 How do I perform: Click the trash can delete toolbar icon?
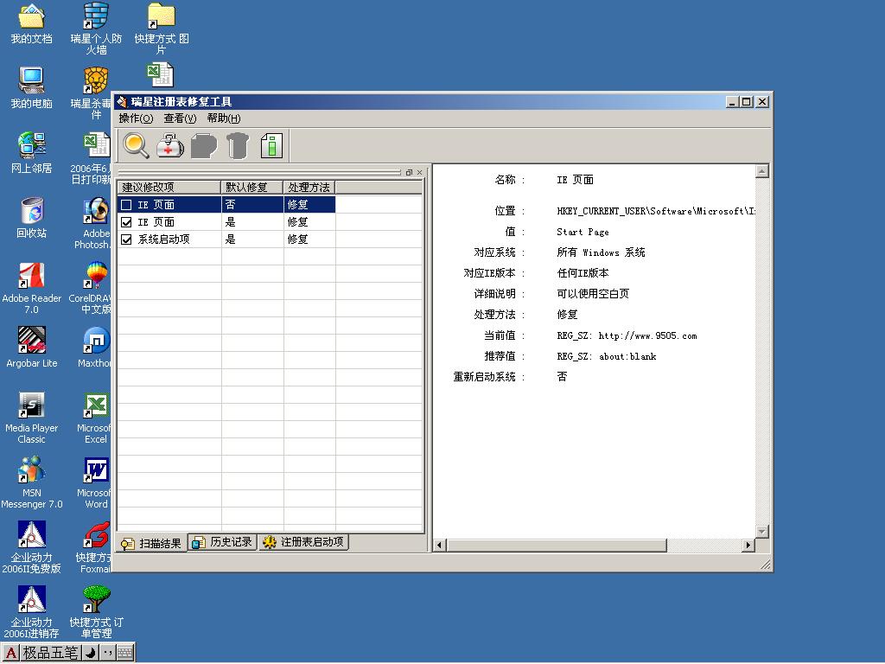238,145
